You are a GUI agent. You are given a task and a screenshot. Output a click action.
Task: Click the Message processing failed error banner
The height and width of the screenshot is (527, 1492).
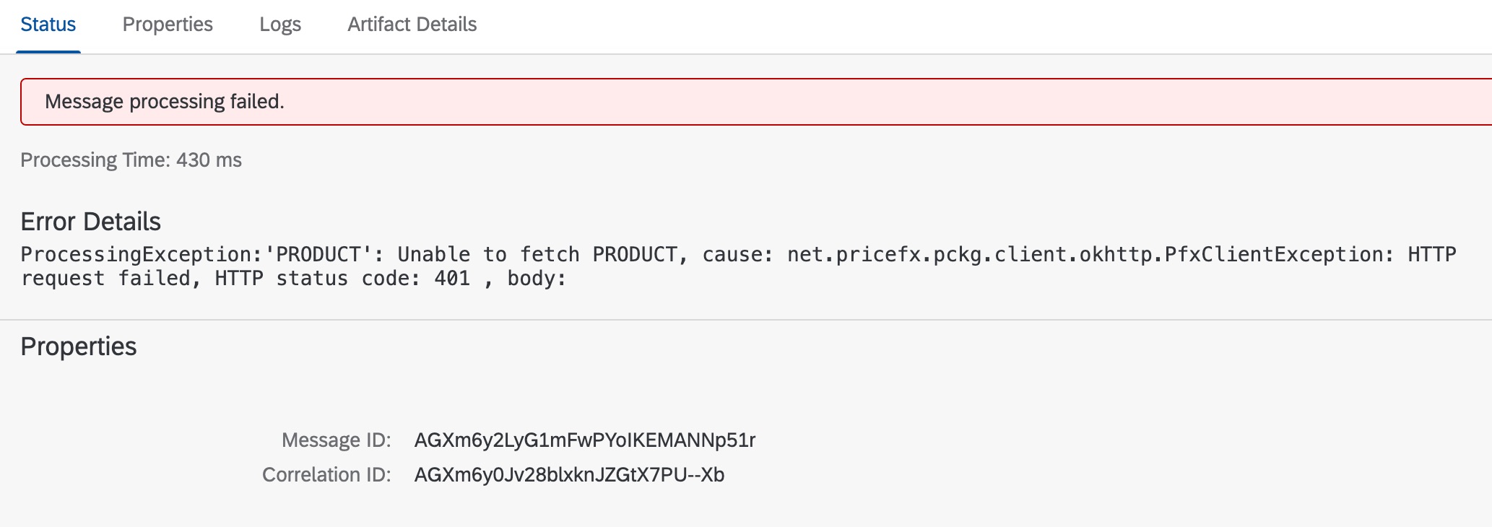click(x=166, y=101)
